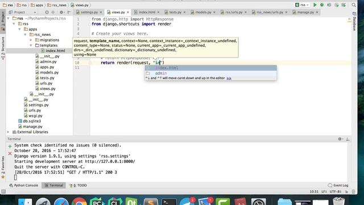Open the Favorites side tool window
The height and width of the screenshot is (205, 364).
pyautogui.click(x=3, y=167)
